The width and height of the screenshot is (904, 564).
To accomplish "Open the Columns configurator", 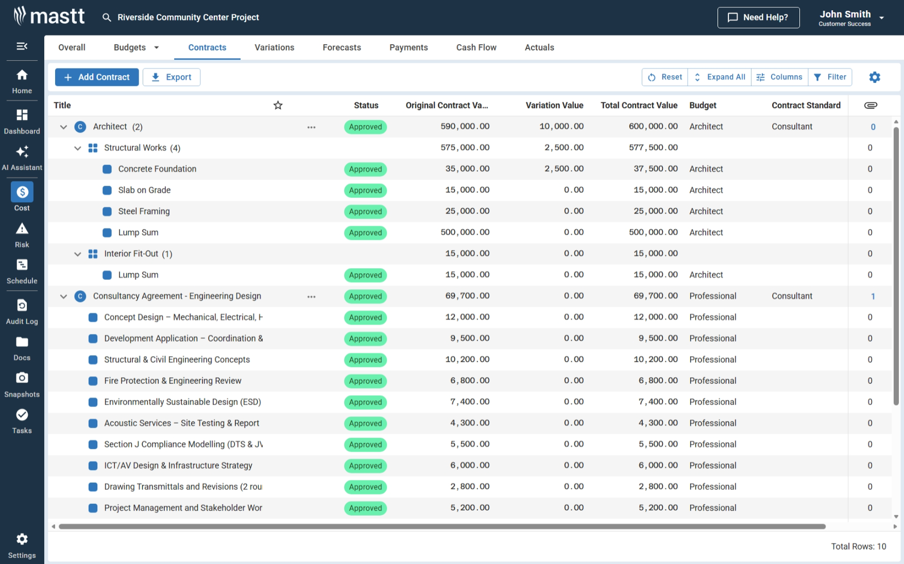I will pyautogui.click(x=779, y=77).
